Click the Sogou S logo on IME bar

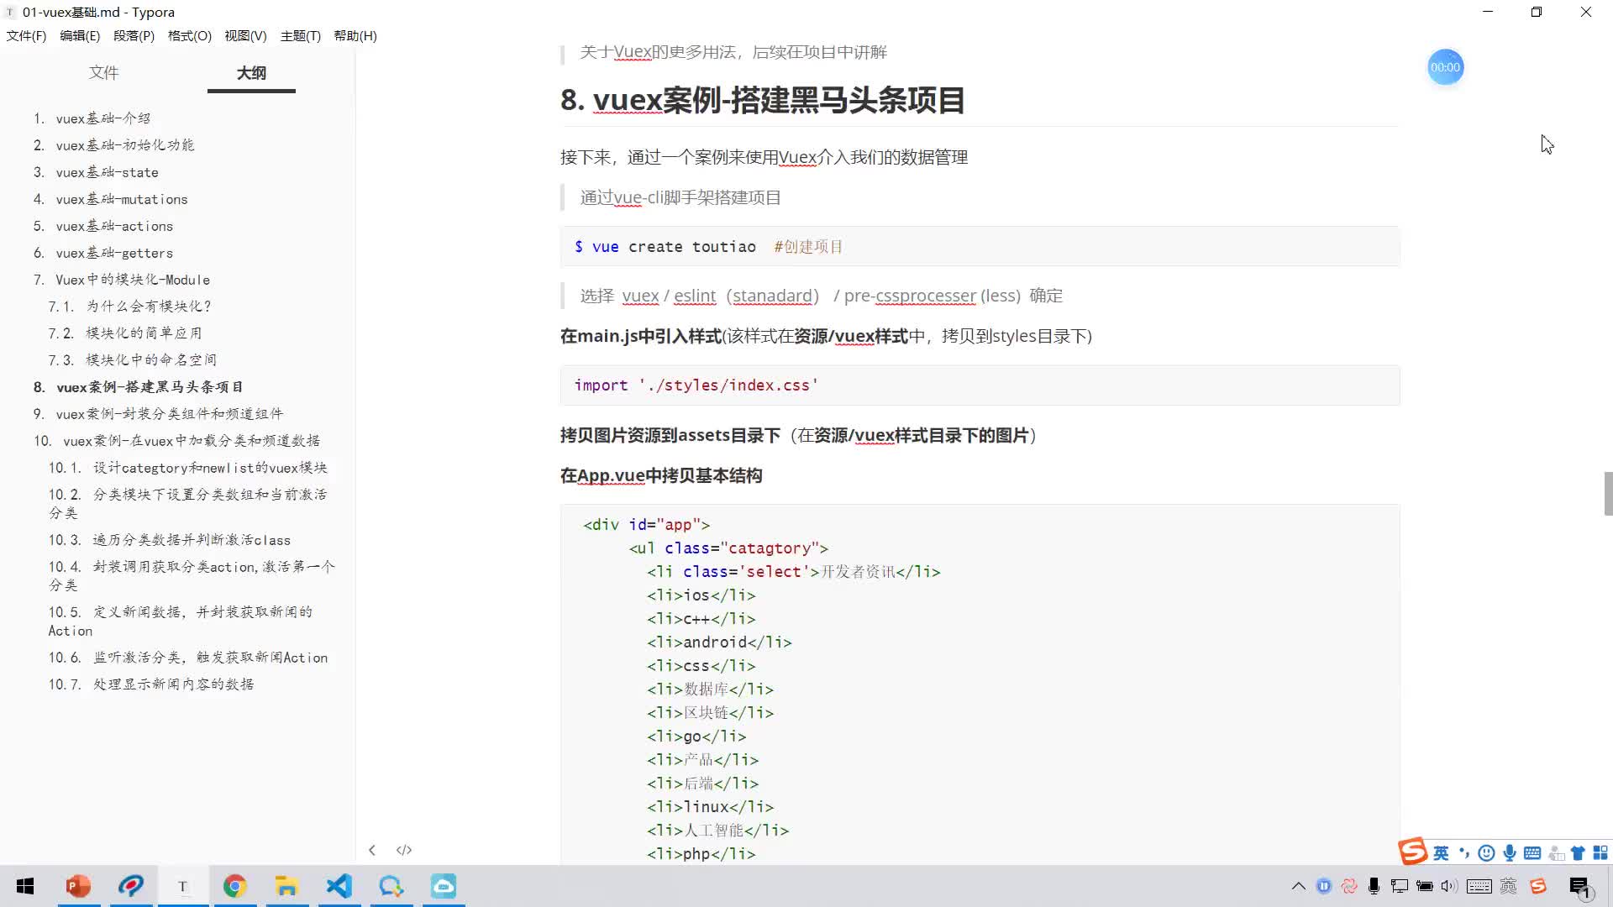pyautogui.click(x=1412, y=852)
